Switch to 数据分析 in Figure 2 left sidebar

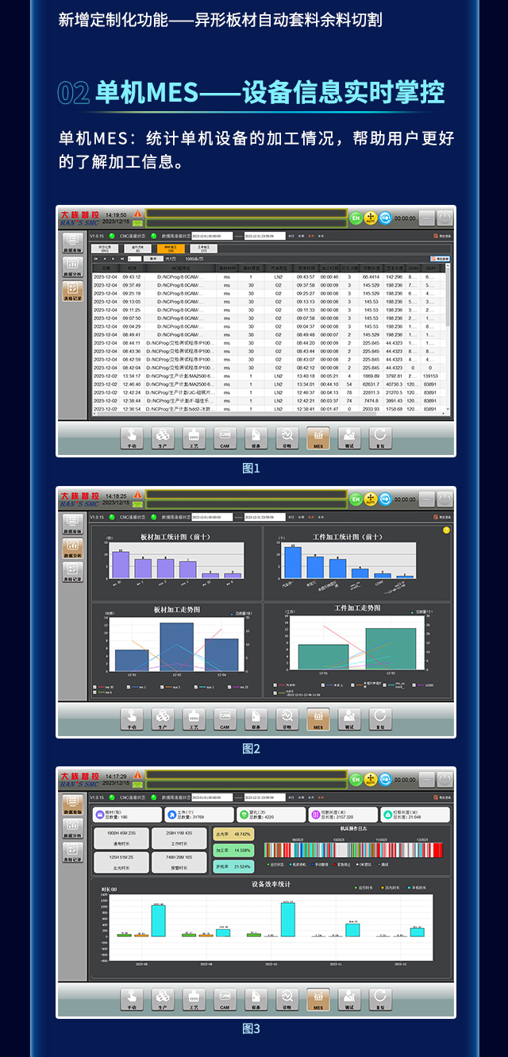(x=72, y=547)
